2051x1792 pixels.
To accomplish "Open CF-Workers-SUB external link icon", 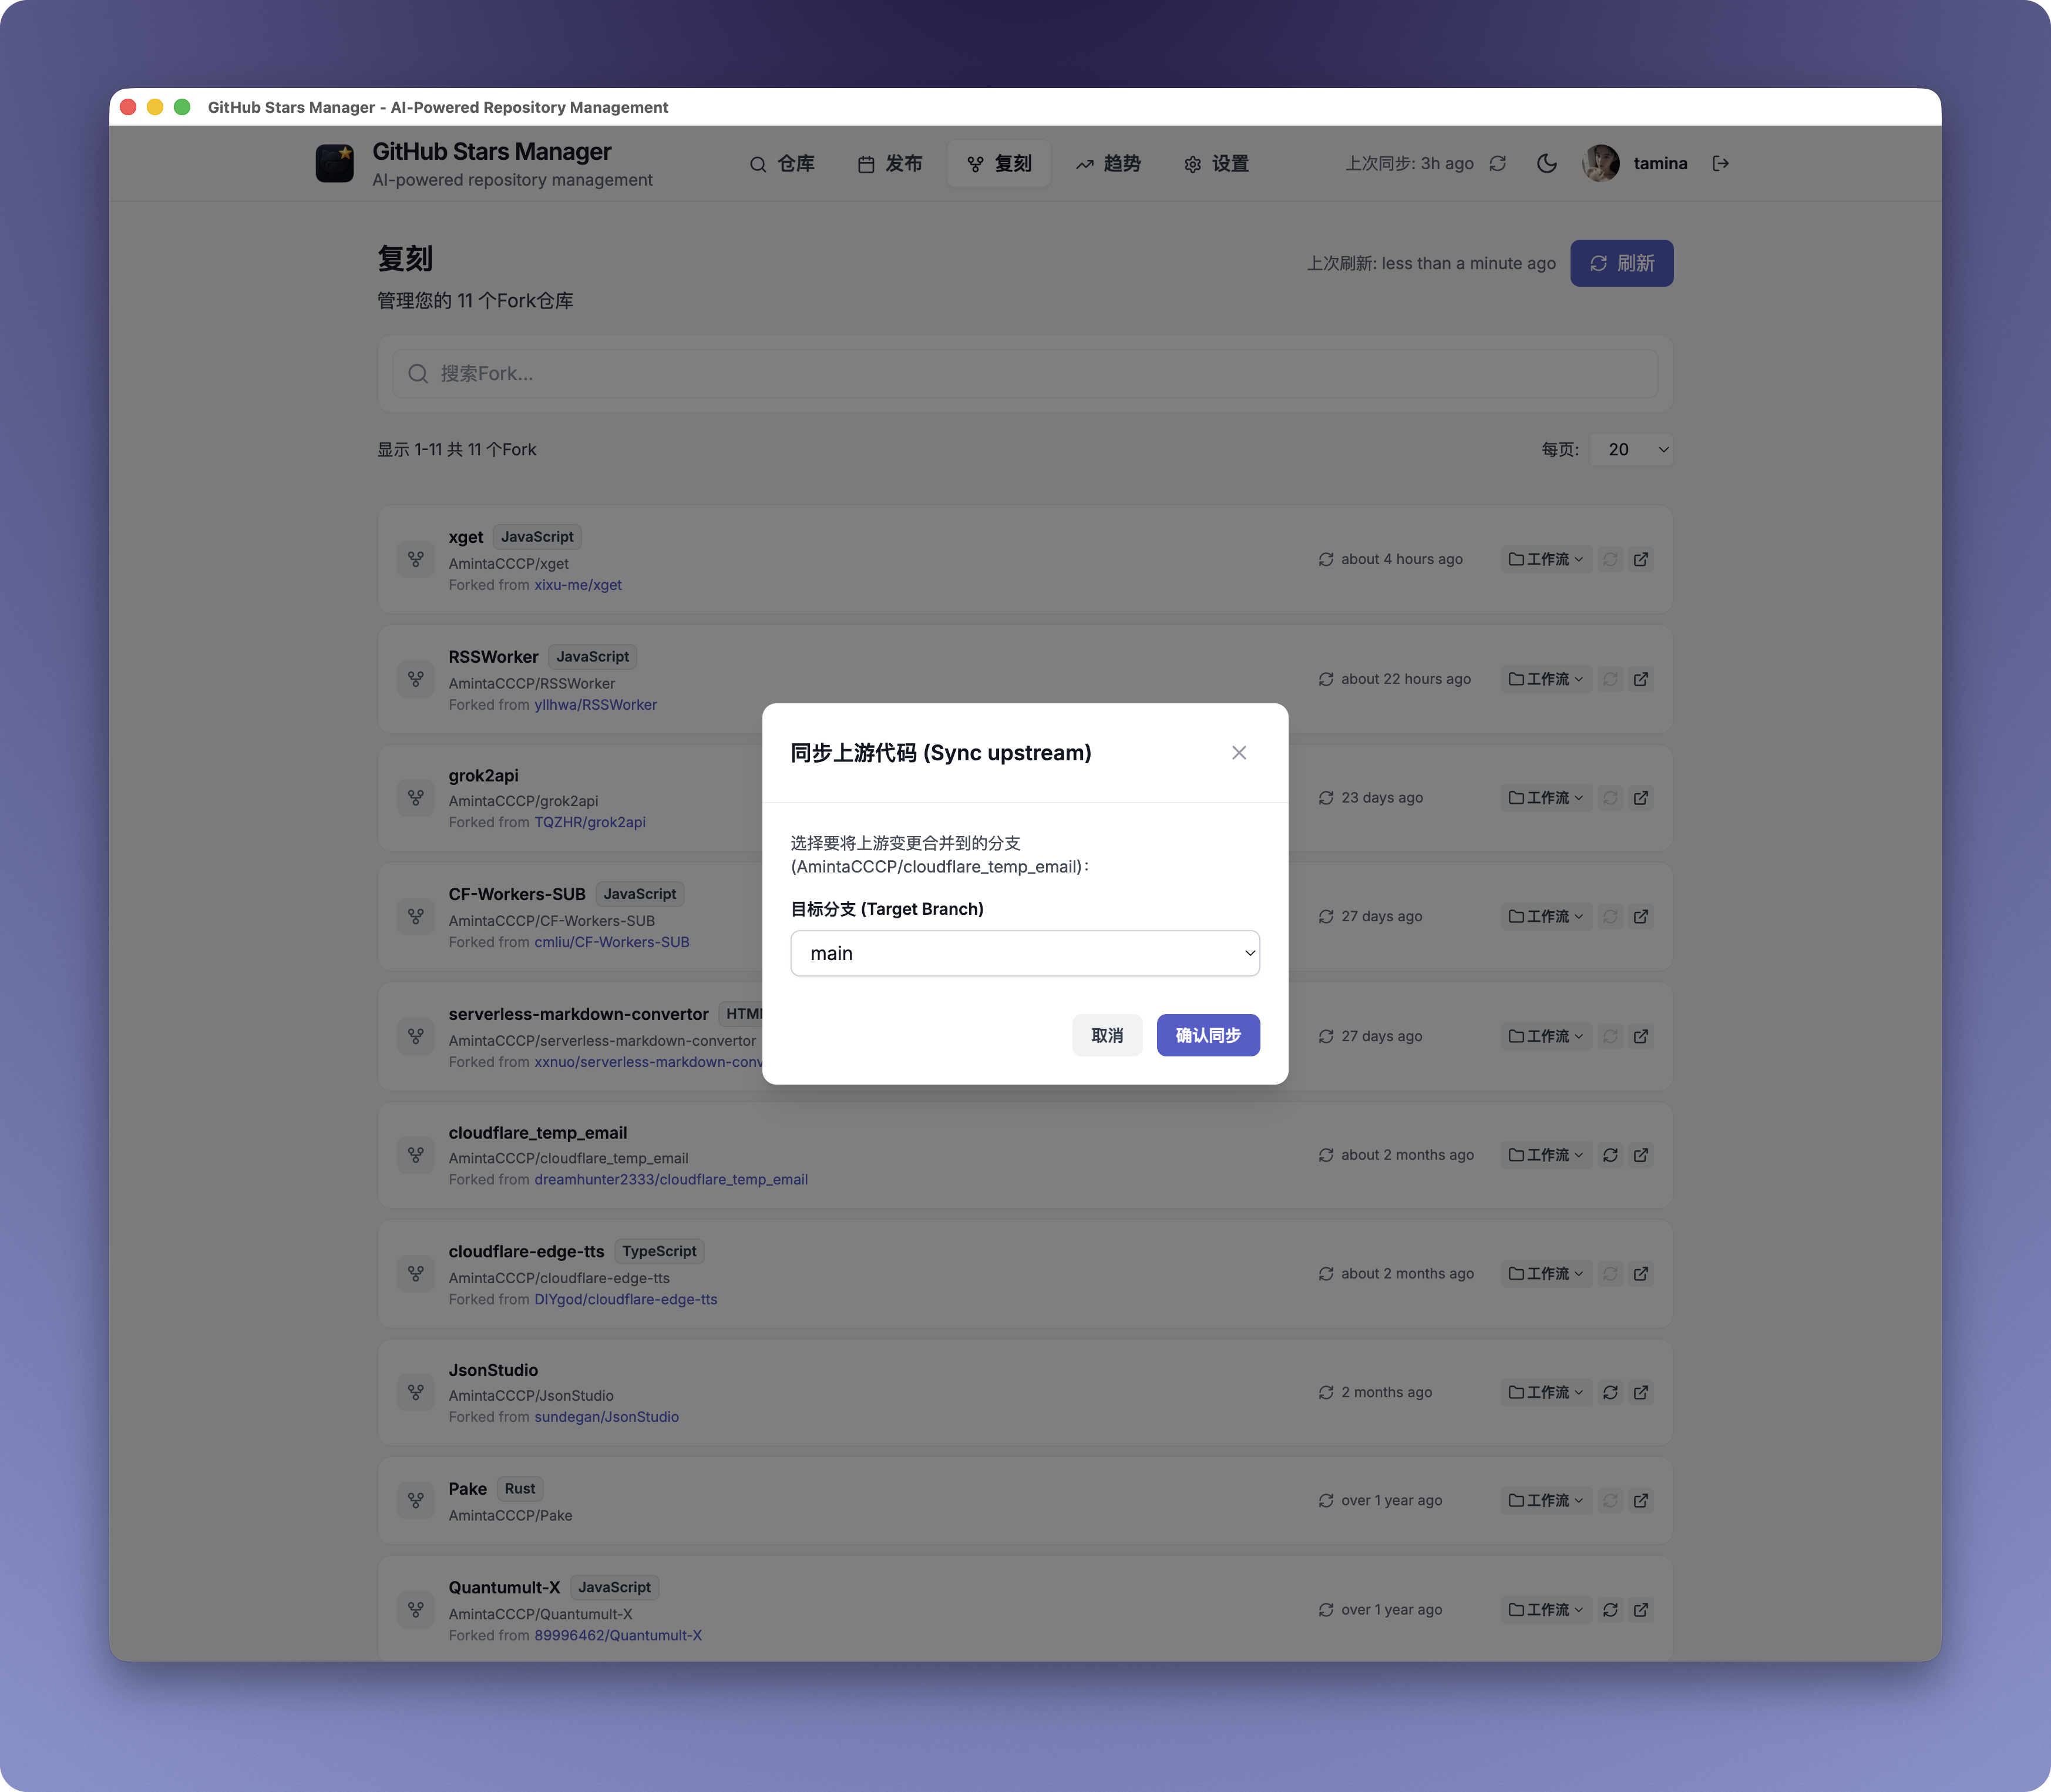I will coord(1640,917).
